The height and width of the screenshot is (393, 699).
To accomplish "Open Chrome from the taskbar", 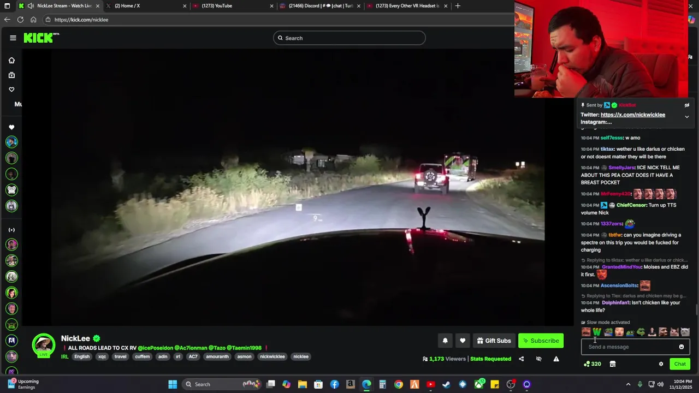I will pyautogui.click(x=399, y=384).
